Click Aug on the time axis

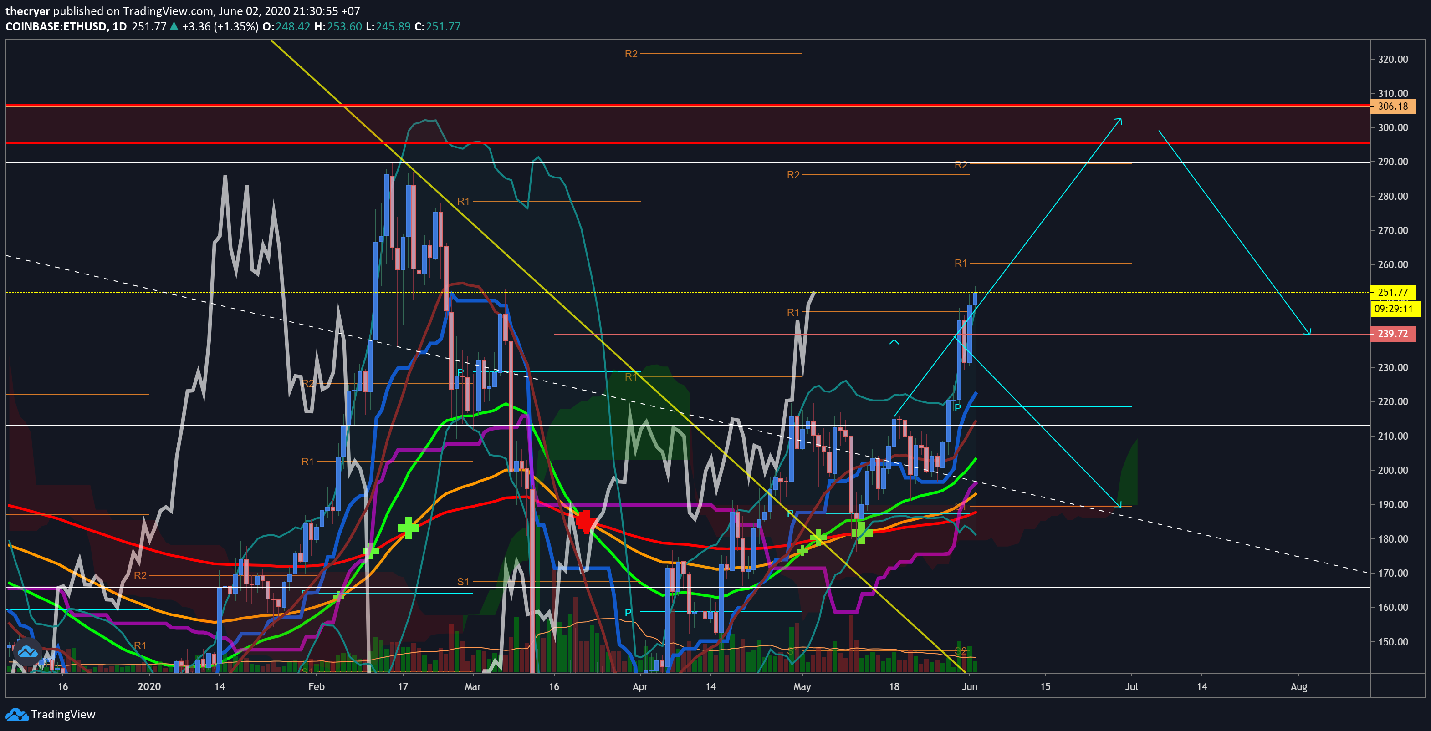click(x=1298, y=686)
